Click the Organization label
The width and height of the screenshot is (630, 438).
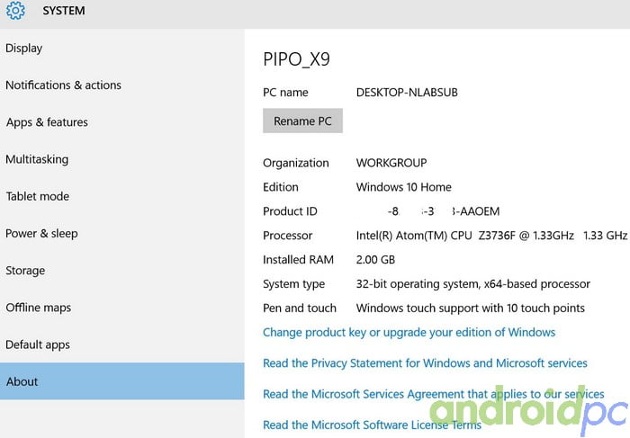(296, 163)
